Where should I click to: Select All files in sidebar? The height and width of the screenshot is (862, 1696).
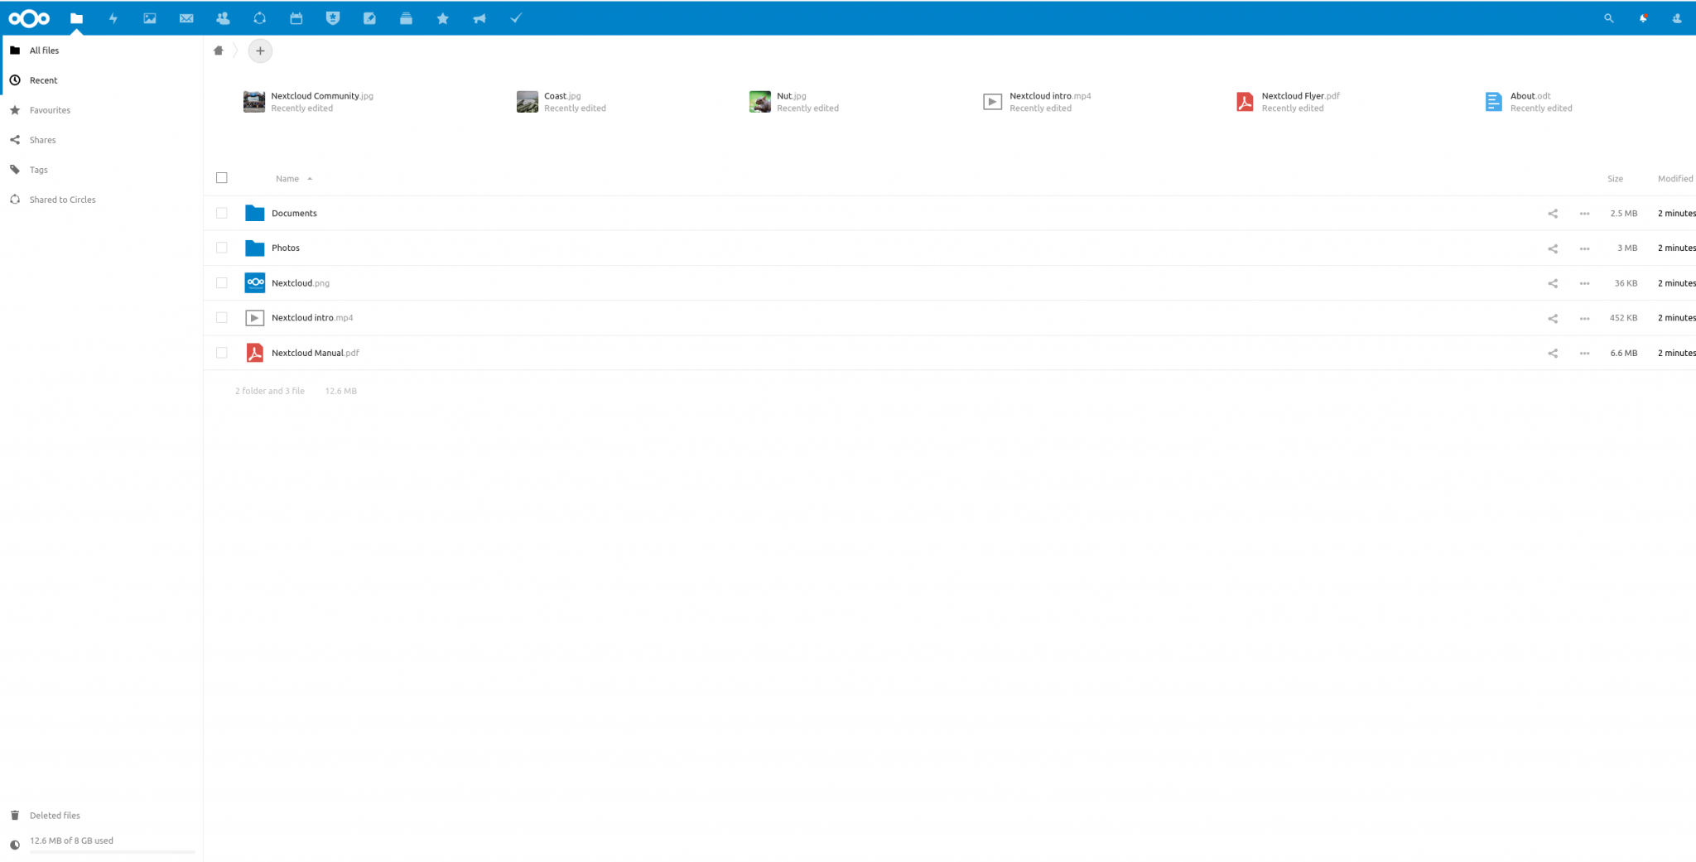click(101, 51)
